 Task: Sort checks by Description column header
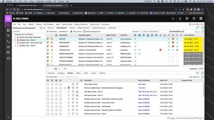[x=88, y=80]
